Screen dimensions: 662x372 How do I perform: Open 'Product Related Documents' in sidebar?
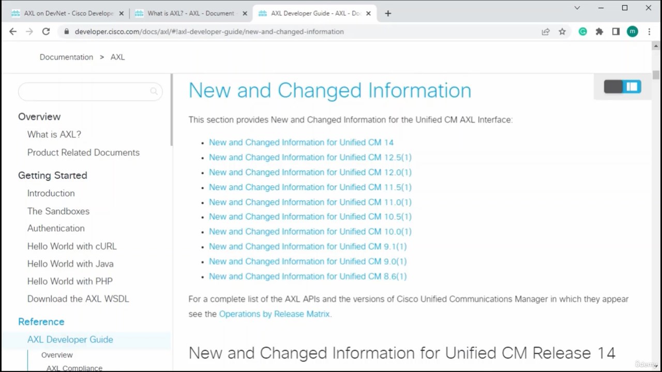tap(83, 152)
